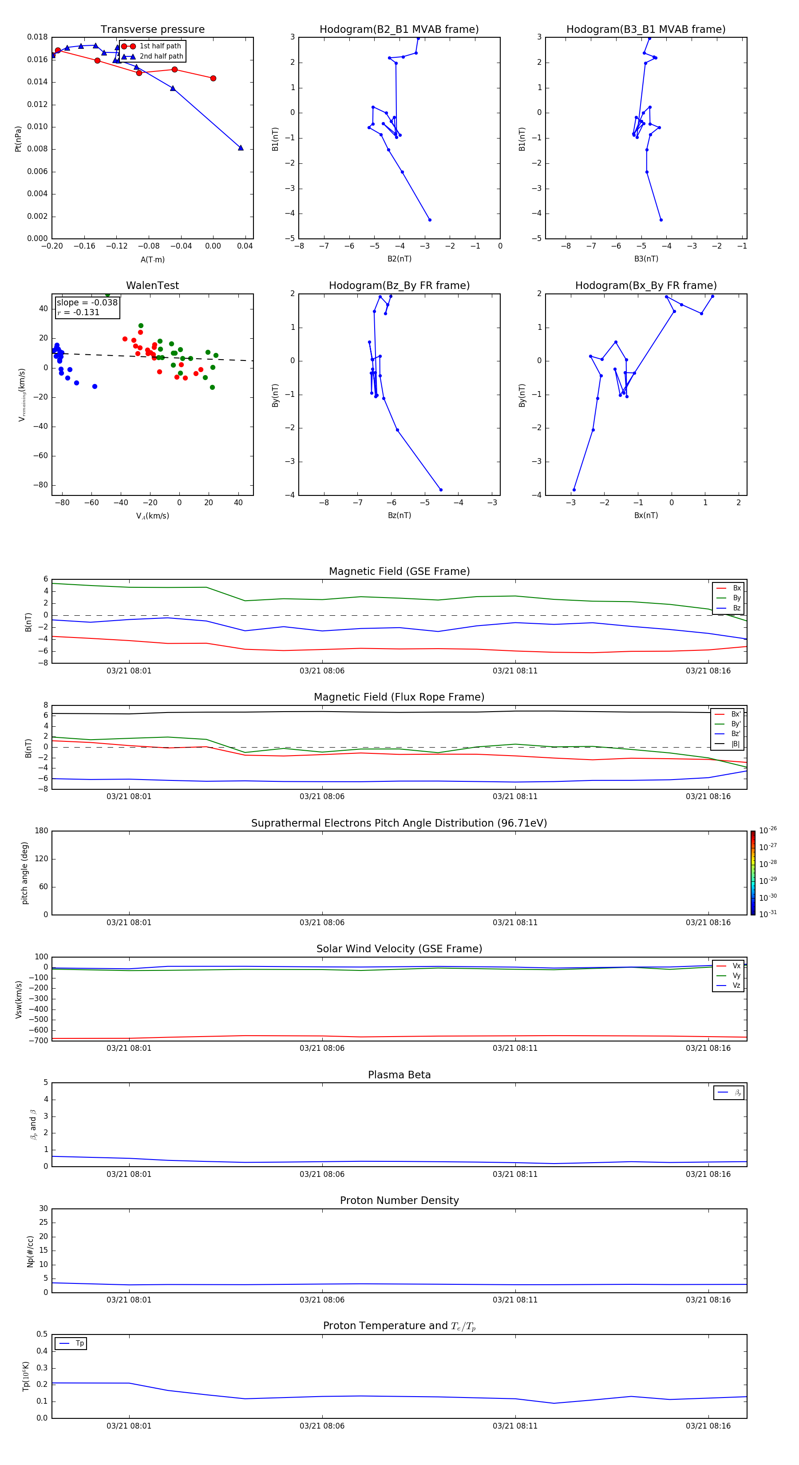Click the 'Vsw(km/s)' axis label
799x1465 pixels.
pos(19,999)
